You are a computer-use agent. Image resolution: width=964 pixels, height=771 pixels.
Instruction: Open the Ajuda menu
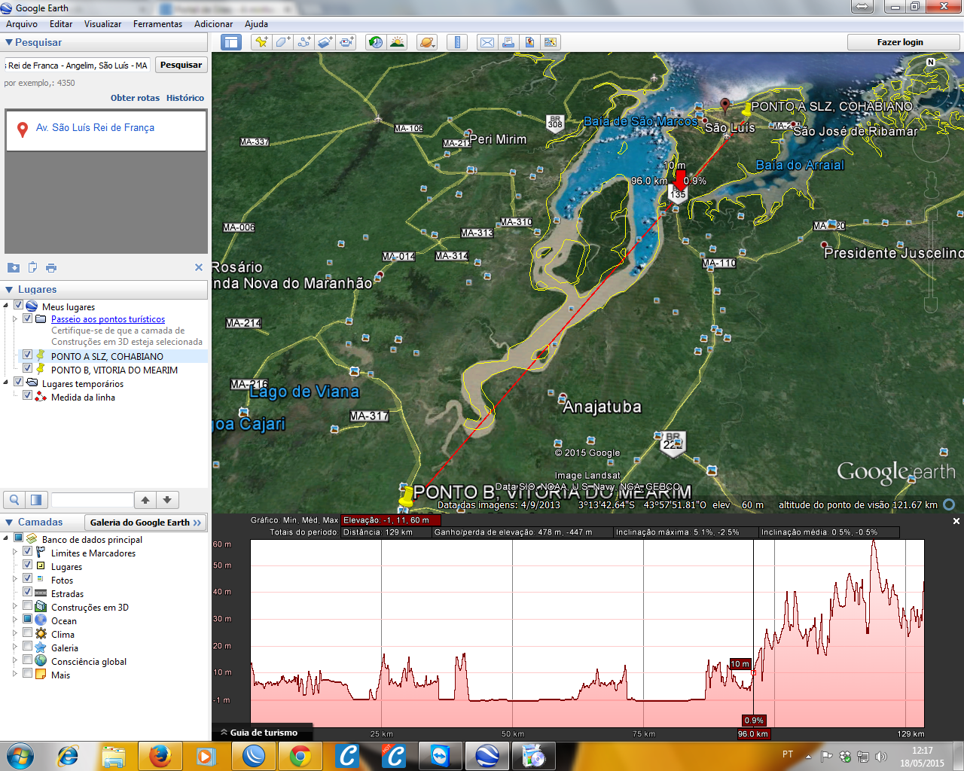[x=256, y=24]
